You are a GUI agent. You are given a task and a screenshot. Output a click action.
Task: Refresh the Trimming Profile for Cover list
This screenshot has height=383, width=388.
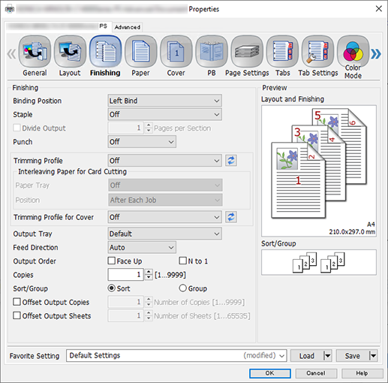(x=231, y=217)
